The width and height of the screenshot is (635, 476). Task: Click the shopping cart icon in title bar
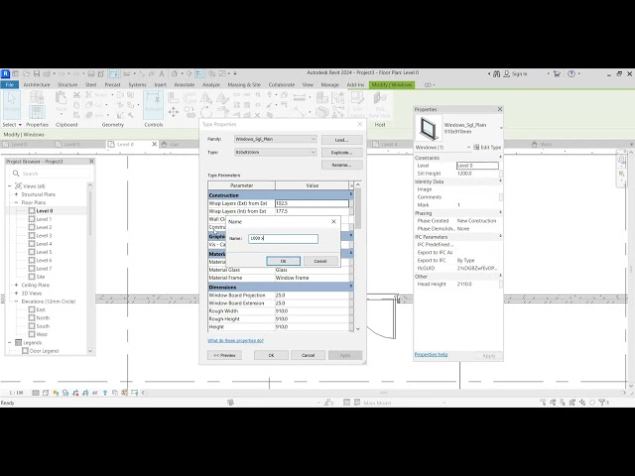557,73
